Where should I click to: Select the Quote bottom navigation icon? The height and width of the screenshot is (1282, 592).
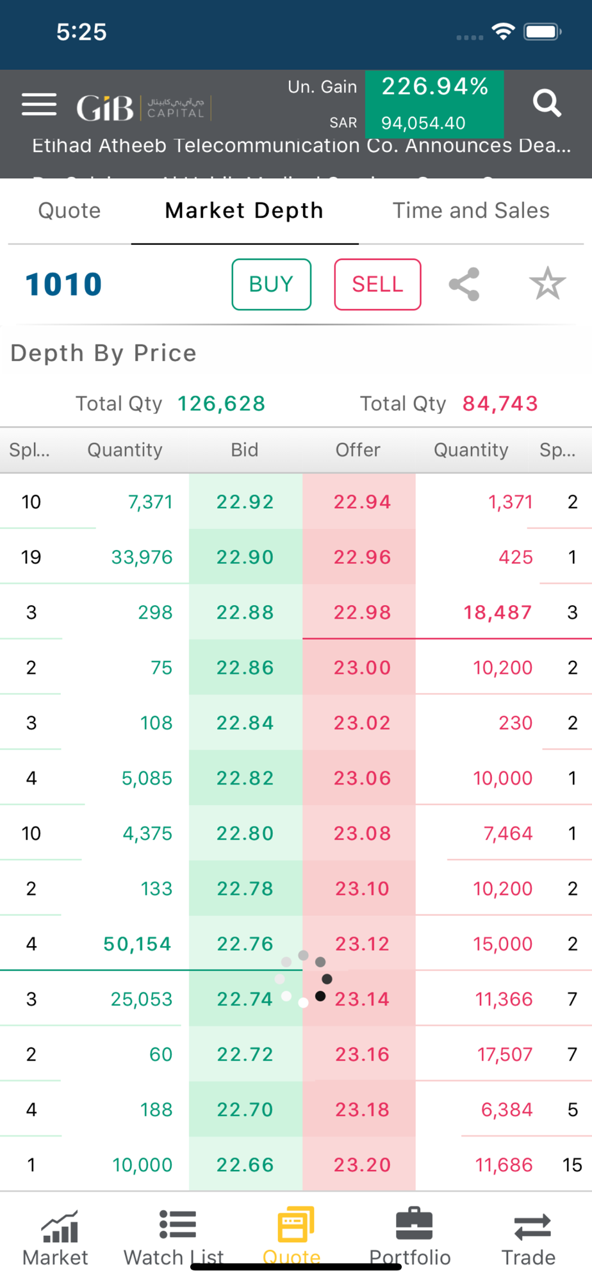(x=293, y=1234)
